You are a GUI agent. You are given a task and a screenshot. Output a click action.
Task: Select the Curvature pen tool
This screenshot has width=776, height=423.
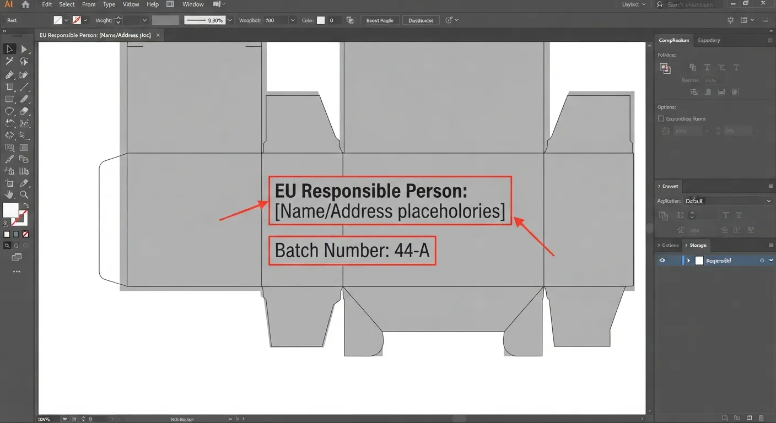click(x=24, y=75)
